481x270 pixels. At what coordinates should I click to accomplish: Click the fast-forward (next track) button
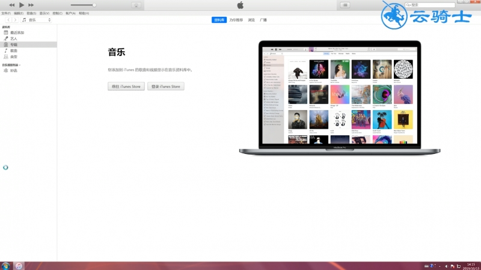point(31,5)
